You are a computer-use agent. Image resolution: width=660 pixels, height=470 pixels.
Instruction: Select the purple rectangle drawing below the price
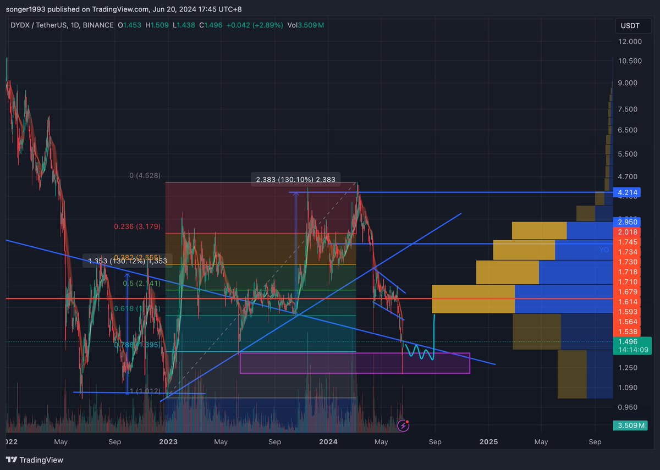point(355,362)
